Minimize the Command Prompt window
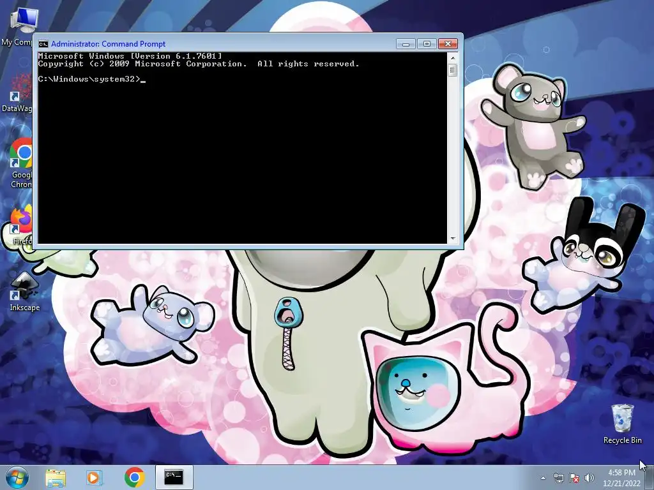This screenshot has width=654, height=490. click(406, 44)
